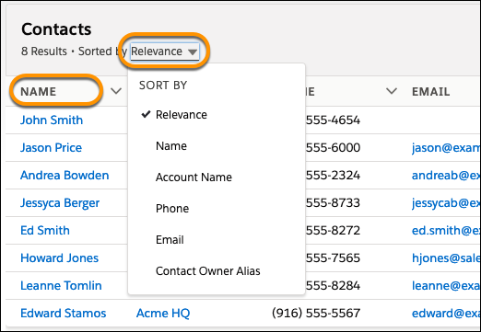Screen dimensions: 481x332
Task: Click the SORT BY menu header
Action: [163, 86]
